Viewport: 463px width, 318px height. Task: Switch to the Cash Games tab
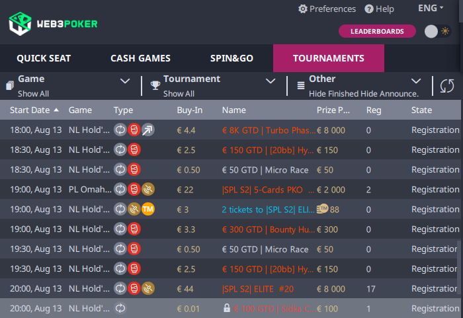click(140, 58)
